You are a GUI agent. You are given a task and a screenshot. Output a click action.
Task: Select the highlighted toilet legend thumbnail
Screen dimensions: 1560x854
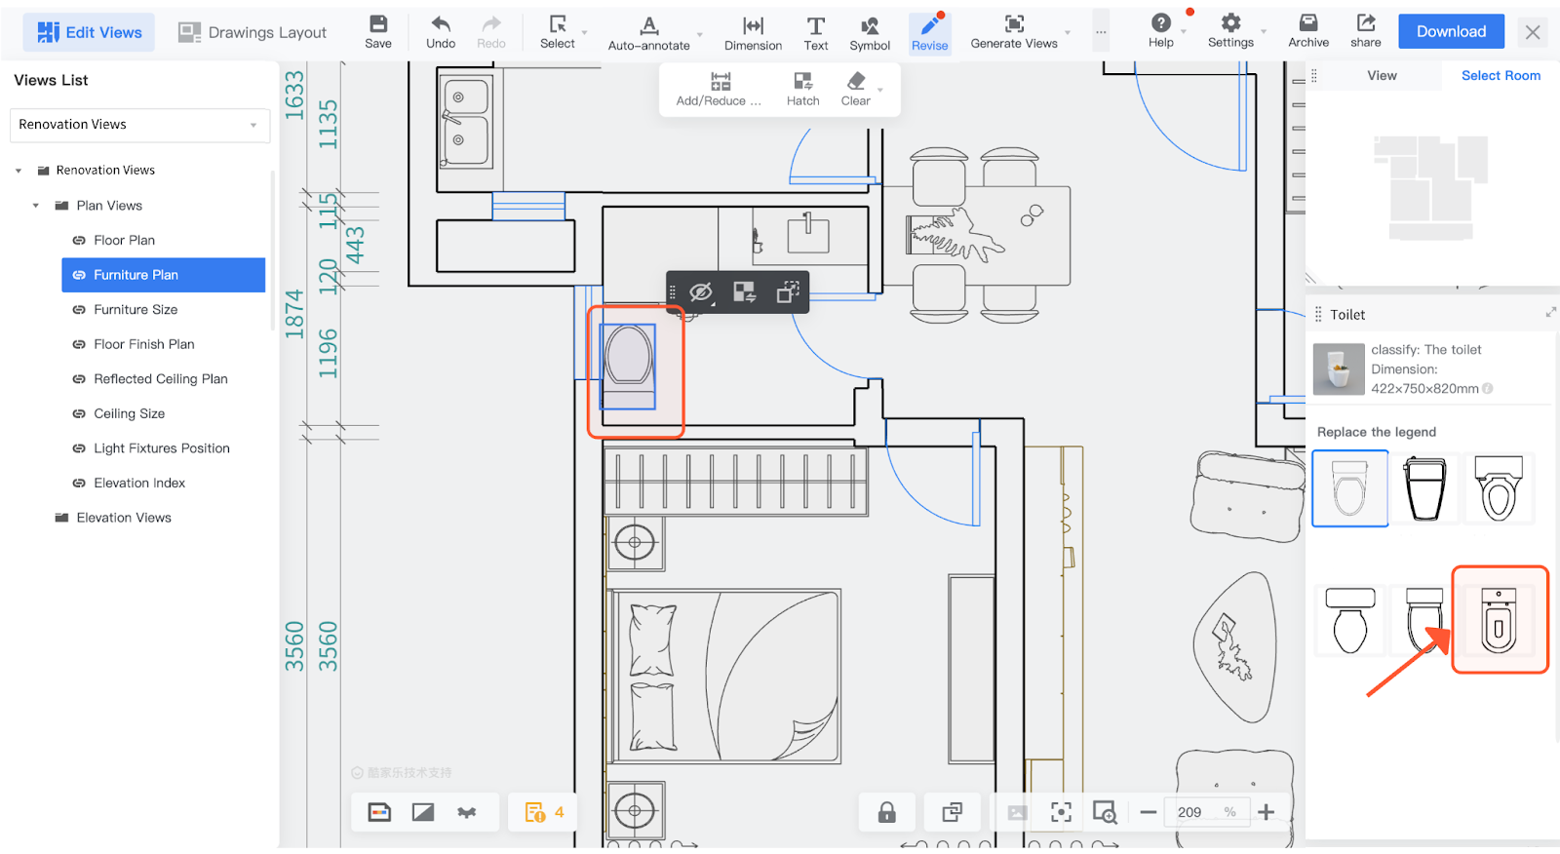pyautogui.click(x=1499, y=620)
